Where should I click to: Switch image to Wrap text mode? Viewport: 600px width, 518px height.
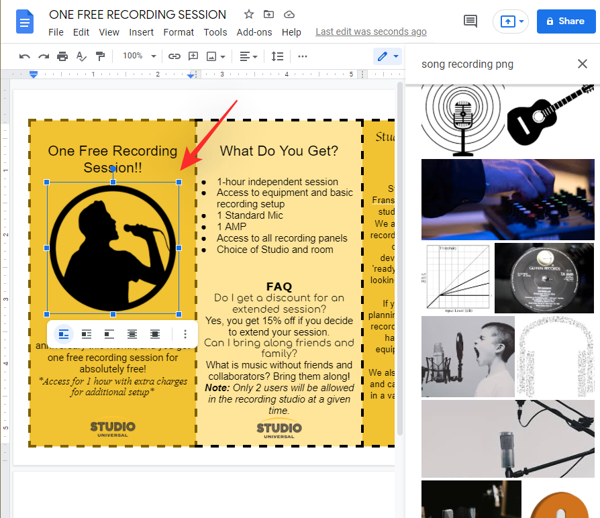(x=87, y=334)
